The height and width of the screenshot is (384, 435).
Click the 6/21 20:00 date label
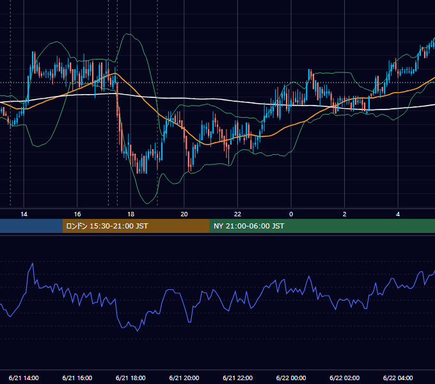pyautogui.click(x=184, y=378)
